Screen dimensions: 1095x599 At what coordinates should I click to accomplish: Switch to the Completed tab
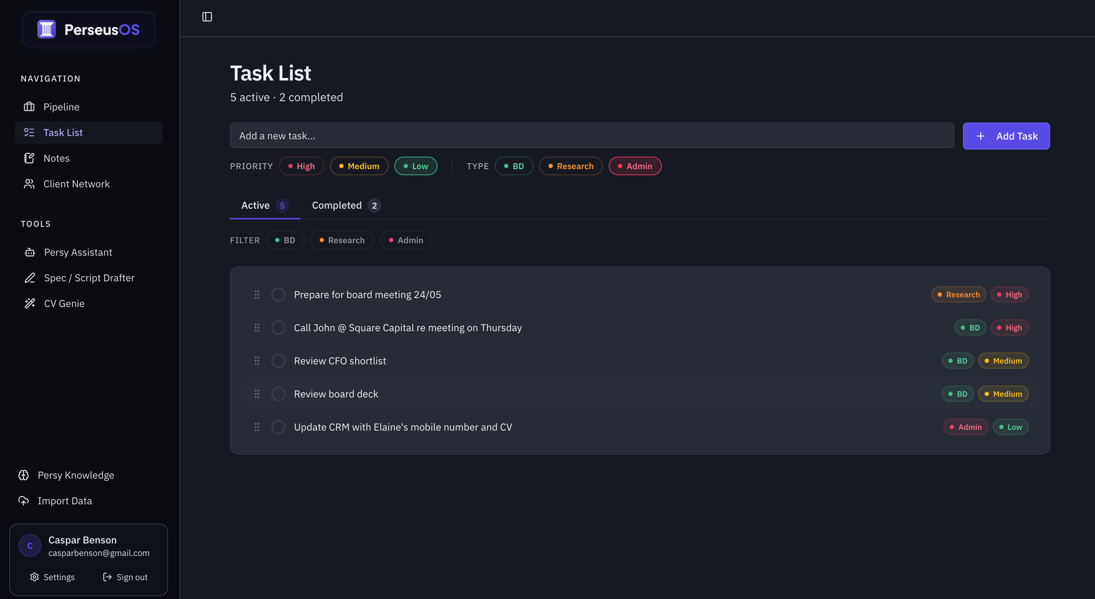click(x=346, y=205)
